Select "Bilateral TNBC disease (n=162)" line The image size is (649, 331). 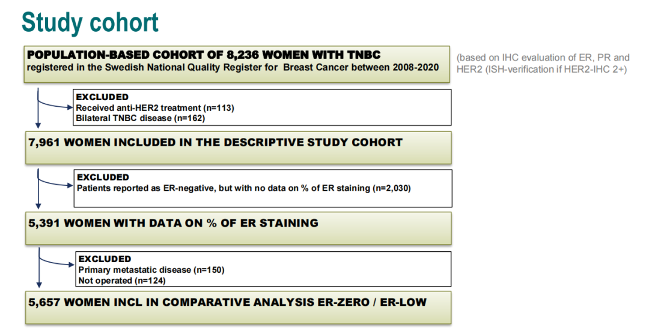(x=141, y=118)
